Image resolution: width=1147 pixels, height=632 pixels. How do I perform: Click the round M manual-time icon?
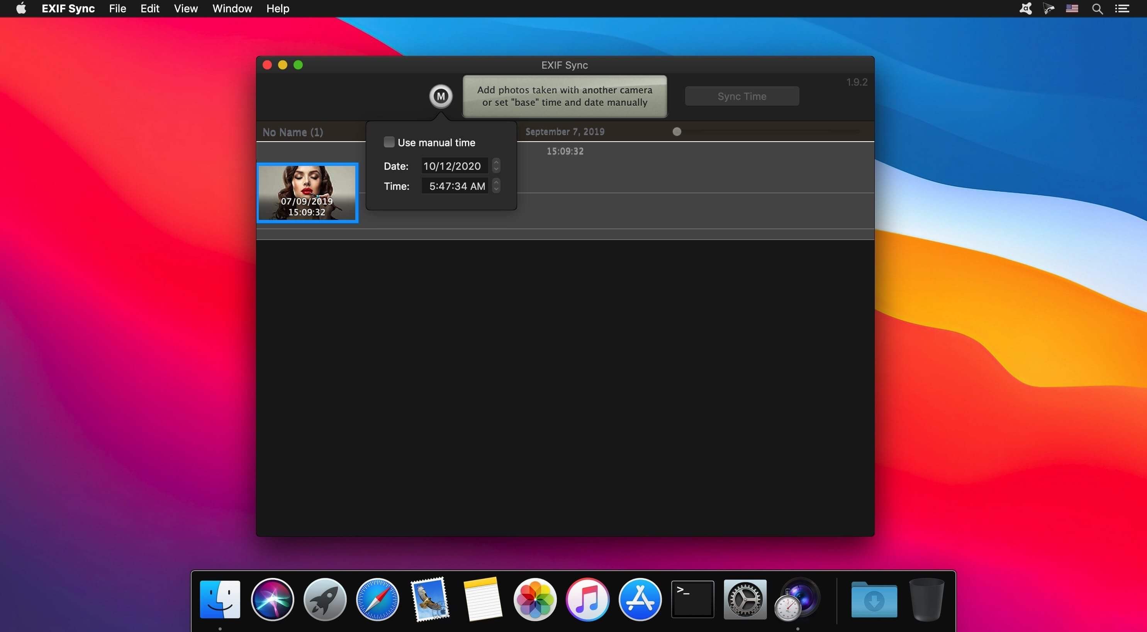point(440,96)
